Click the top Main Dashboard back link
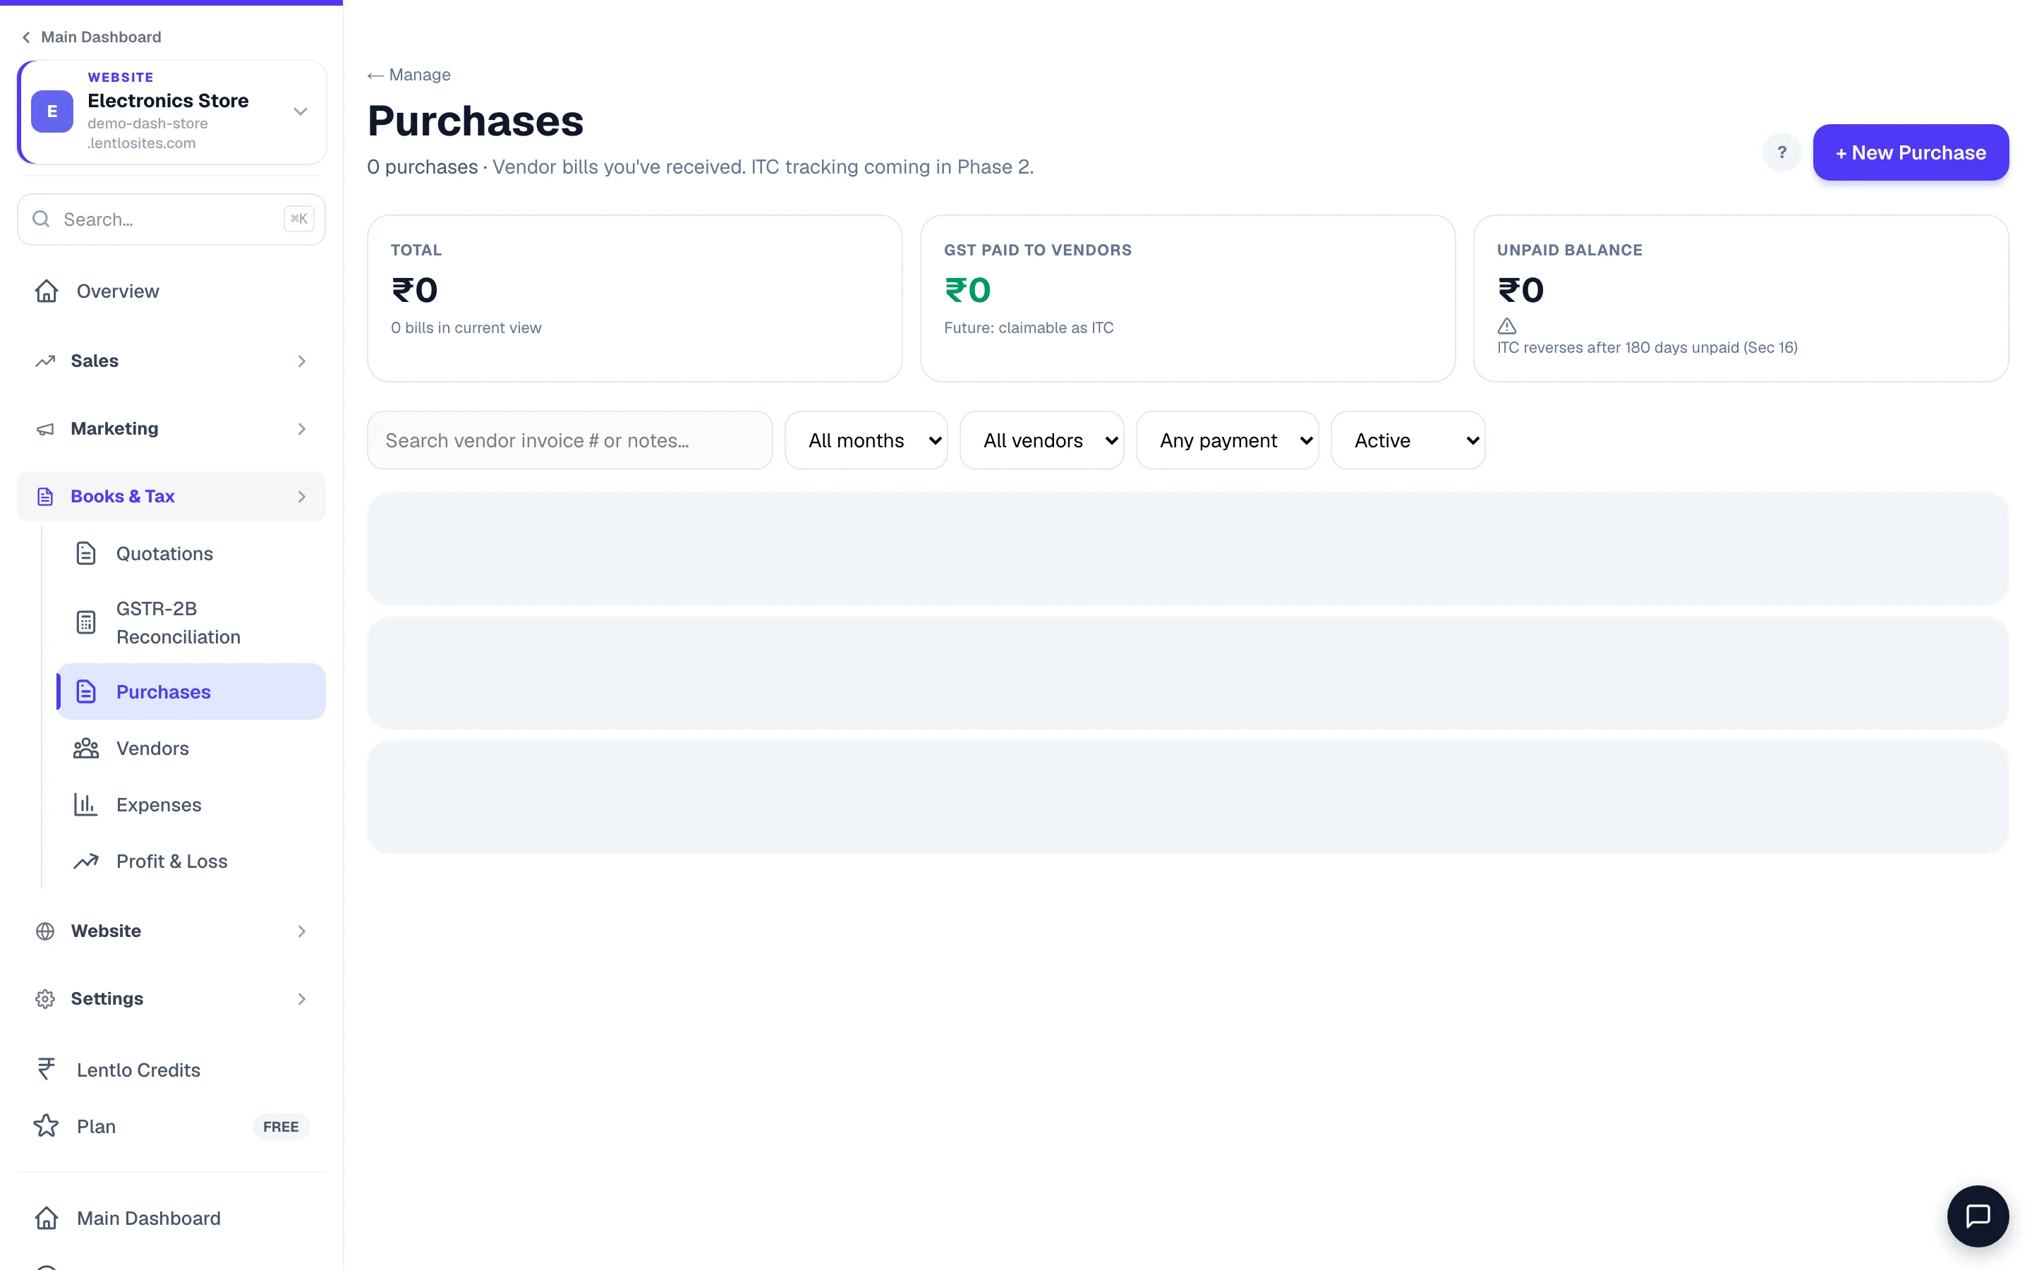This screenshot has width=2032, height=1270. [92, 37]
